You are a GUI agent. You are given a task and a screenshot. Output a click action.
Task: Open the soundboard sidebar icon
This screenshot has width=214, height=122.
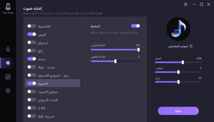pyautogui.click(x=8, y=77)
